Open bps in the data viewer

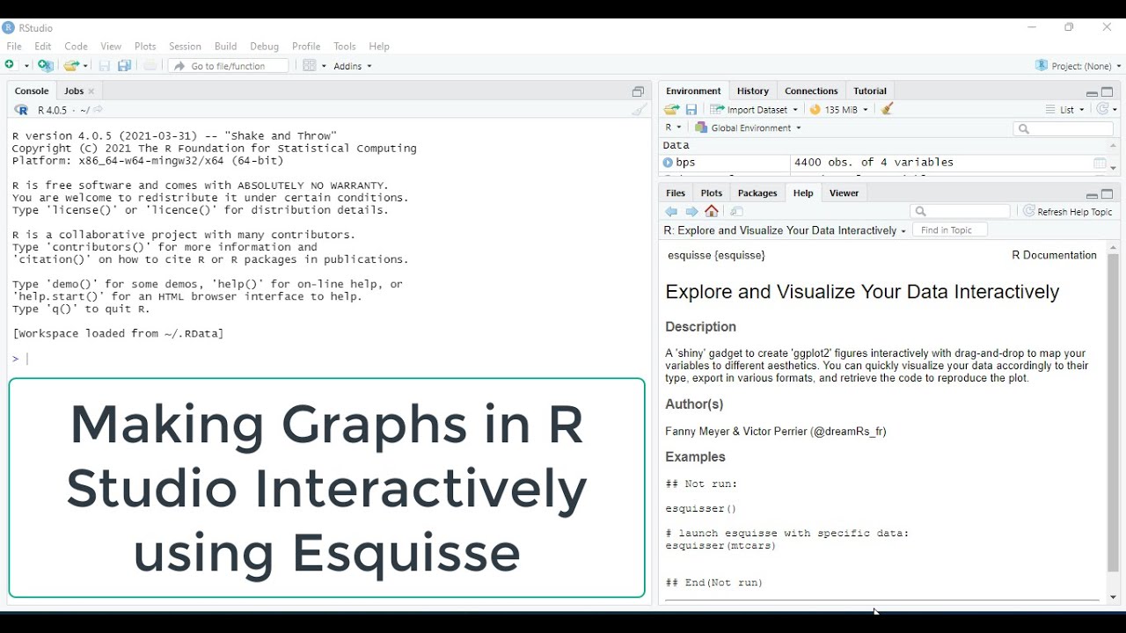[1100, 164]
